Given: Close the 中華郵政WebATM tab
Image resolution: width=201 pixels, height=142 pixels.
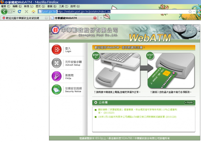Looking at the screenshot, I should pos(95,18).
